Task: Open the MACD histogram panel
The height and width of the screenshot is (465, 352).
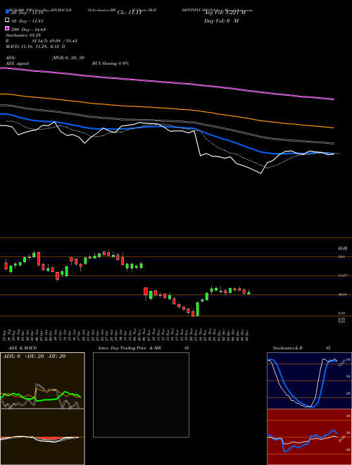Action: pyautogui.click(x=42, y=437)
